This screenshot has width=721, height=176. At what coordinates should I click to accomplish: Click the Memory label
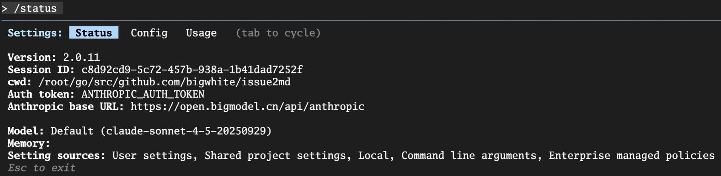pyautogui.click(x=29, y=143)
